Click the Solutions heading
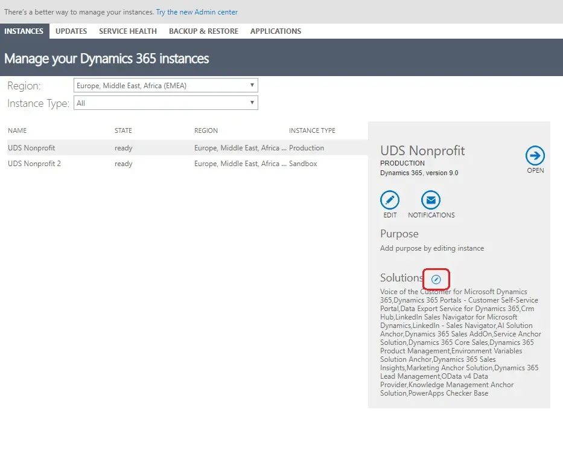 coord(401,277)
